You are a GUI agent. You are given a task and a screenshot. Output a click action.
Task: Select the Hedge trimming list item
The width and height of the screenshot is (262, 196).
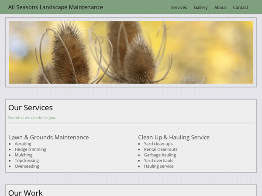[x=31, y=149]
